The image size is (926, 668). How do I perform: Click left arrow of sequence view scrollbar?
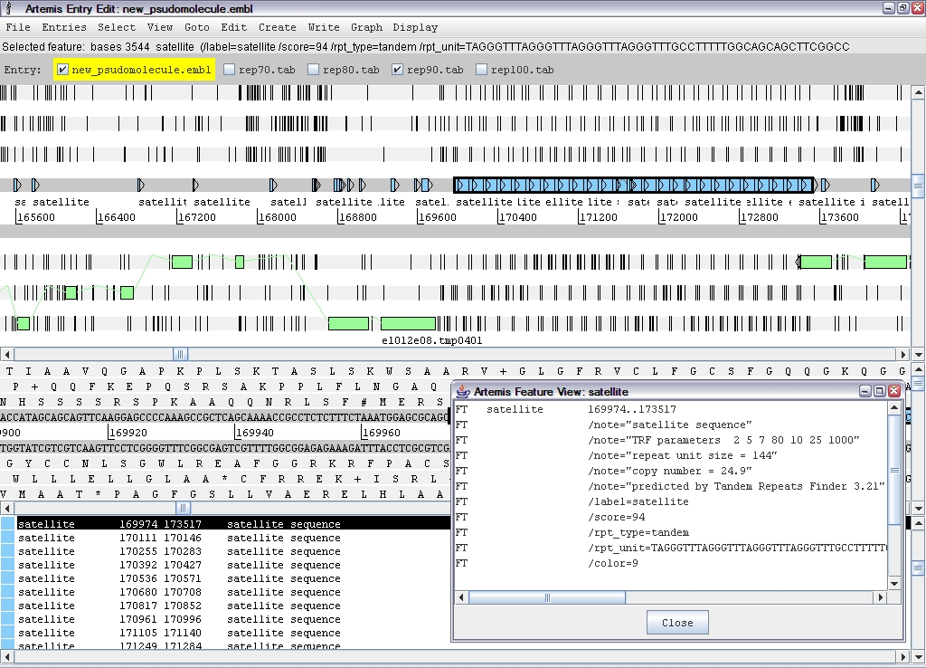(x=7, y=508)
